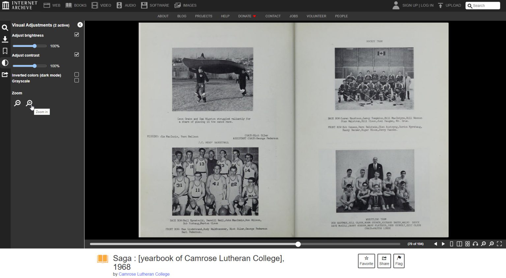Switch to two-page spread view
This screenshot has width=506, height=278.
pos(460,244)
